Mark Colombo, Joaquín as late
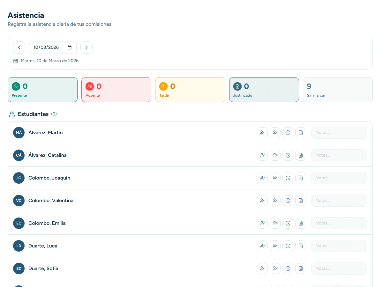This screenshot has height=287, width=383. click(x=288, y=178)
